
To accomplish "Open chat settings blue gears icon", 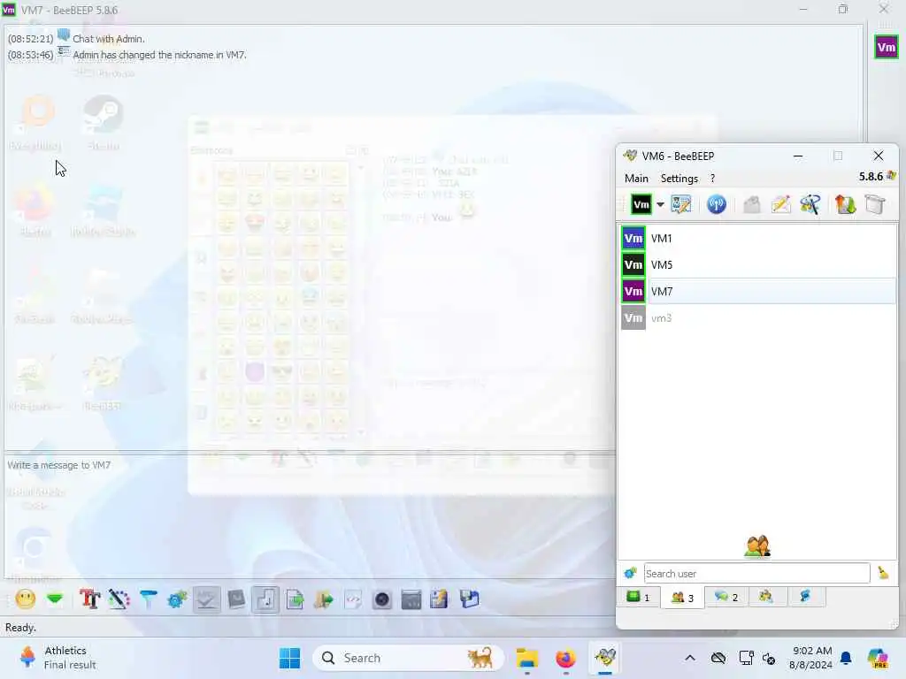I will click(x=177, y=599).
